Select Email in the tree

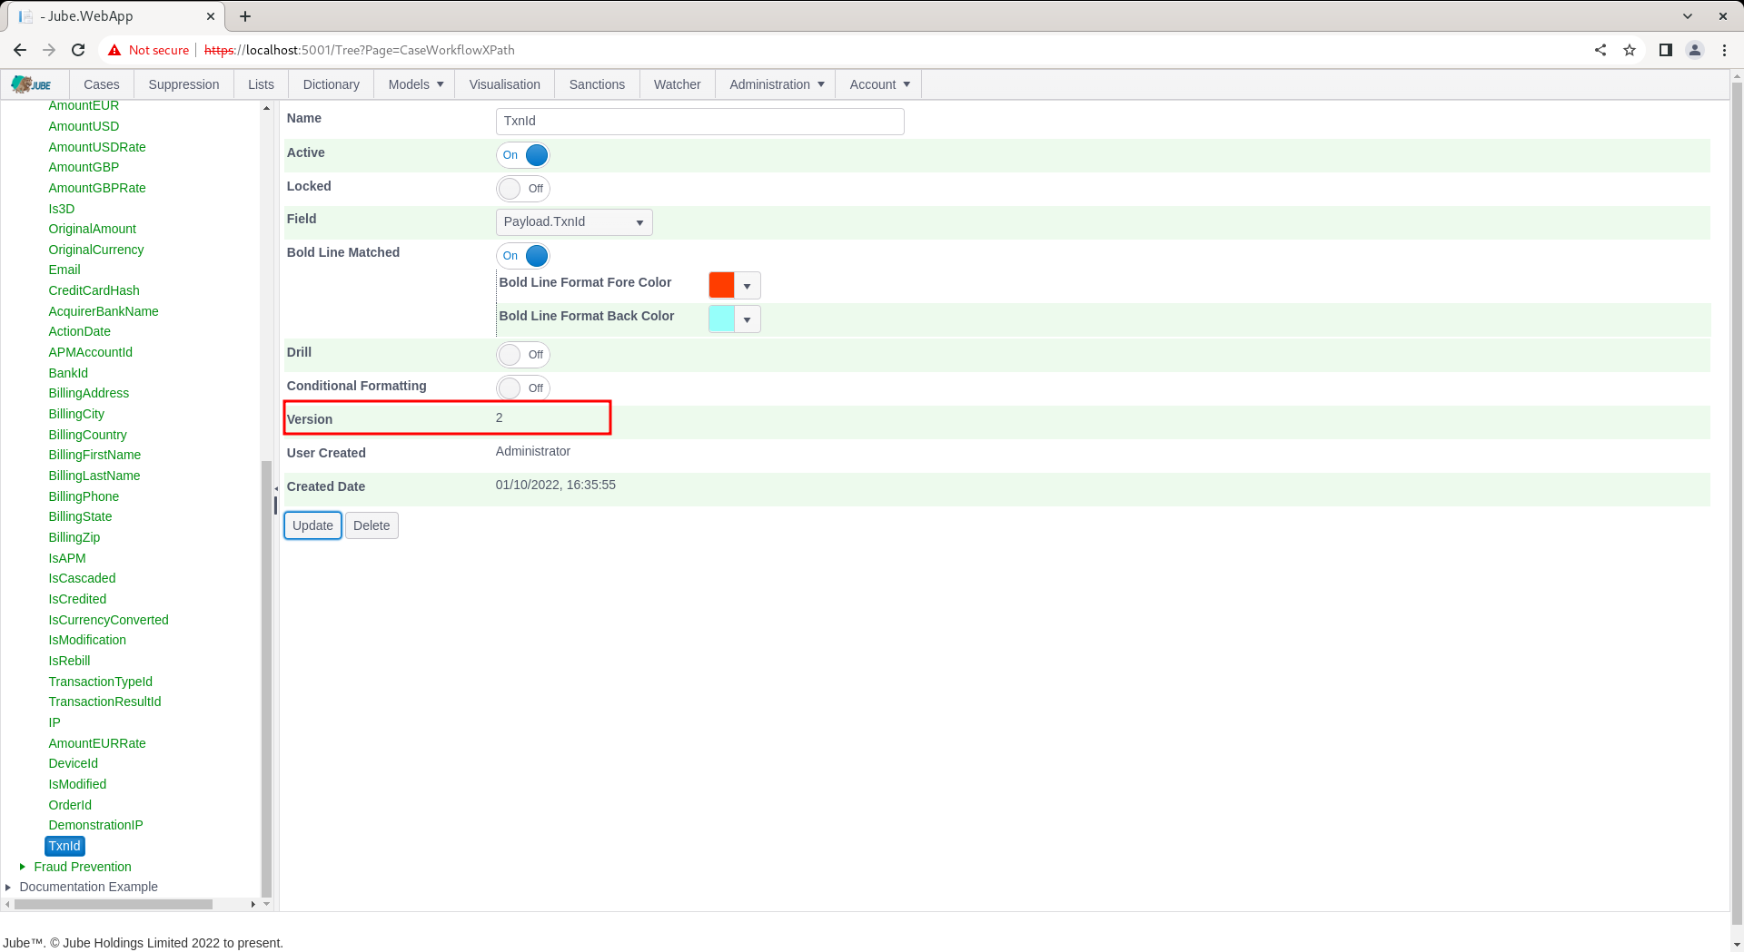(64, 270)
